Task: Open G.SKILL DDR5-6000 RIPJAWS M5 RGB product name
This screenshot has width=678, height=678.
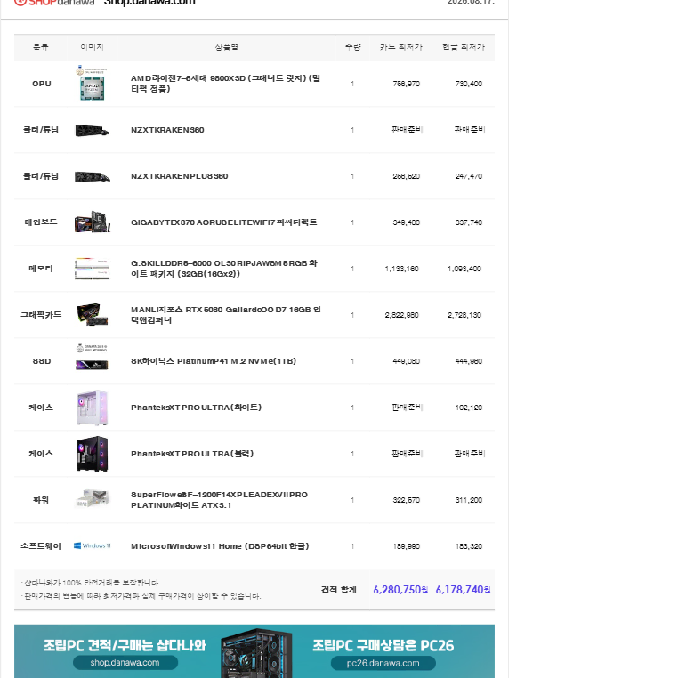Action: tap(224, 269)
